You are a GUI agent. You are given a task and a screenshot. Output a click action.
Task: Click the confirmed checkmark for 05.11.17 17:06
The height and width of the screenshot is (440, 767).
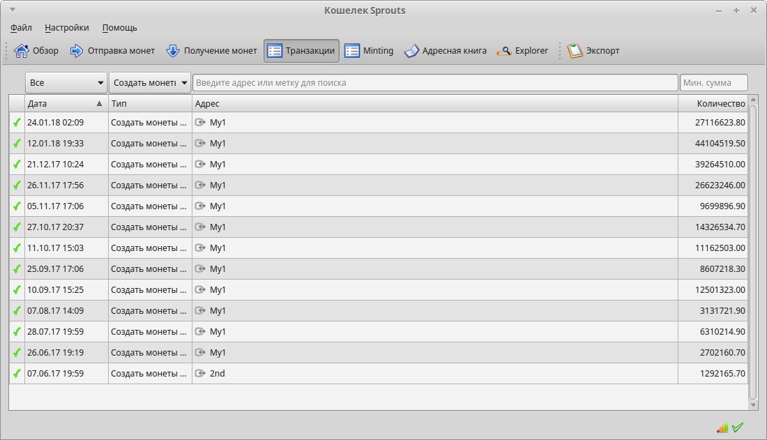17,206
